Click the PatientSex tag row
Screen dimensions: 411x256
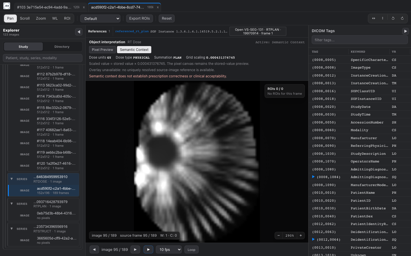click(x=360, y=216)
